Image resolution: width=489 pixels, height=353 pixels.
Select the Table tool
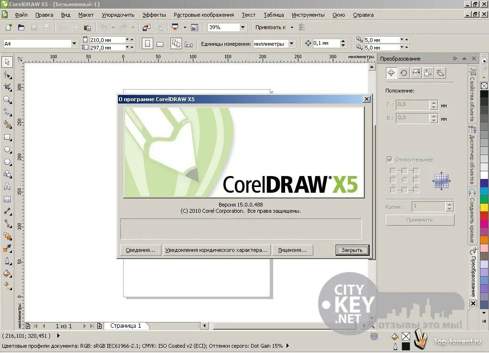click(8, 199)
